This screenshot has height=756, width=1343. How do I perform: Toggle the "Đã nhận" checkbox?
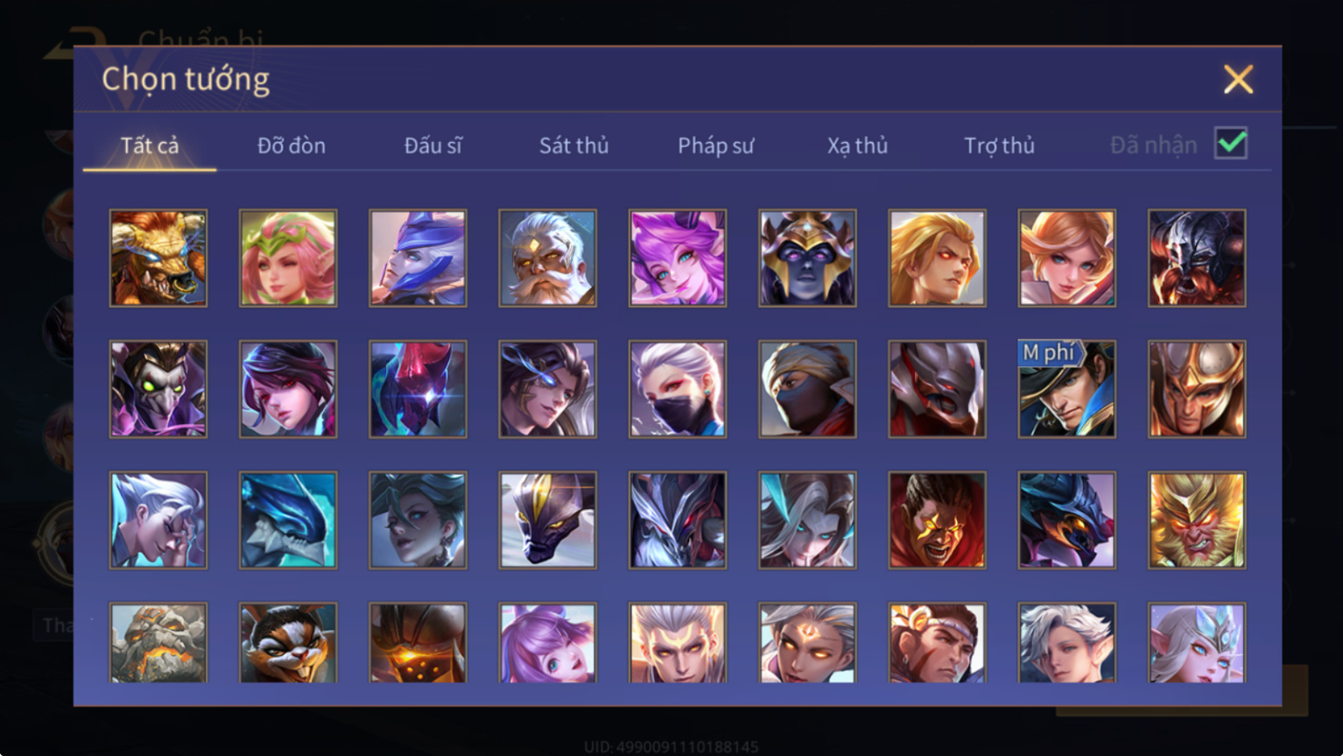(1230, 143)
